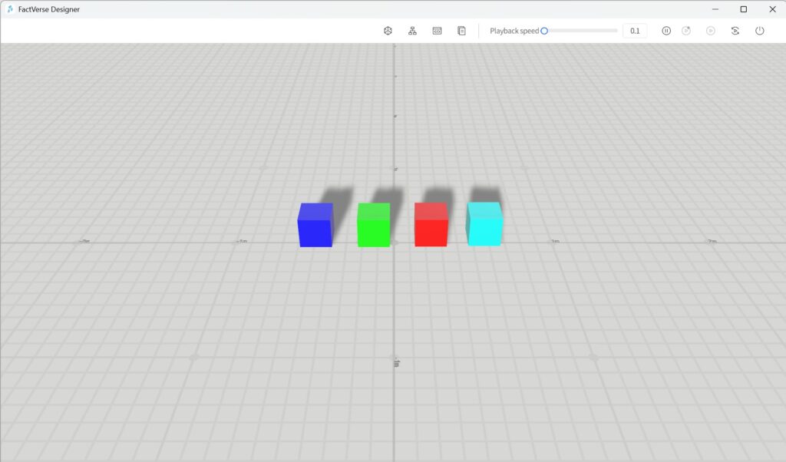Click the power disconnect icon
The image size is (786, 462).
759,31
